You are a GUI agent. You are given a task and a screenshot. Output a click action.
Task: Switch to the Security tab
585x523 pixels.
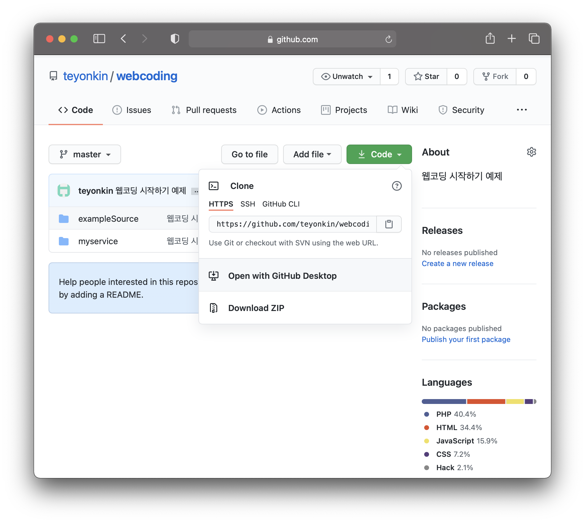point(461,110)
